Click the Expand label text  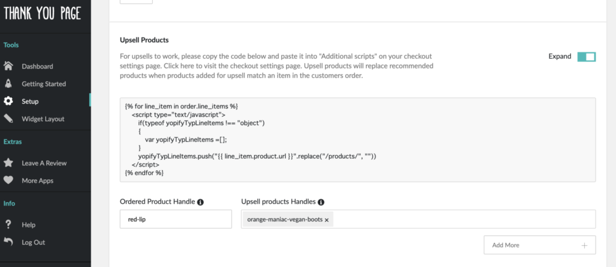pyautogui.click(x=560, y=56)
